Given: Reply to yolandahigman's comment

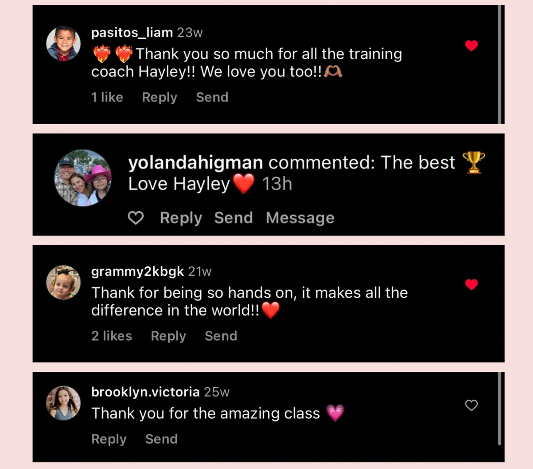Looking at the screenshot, I should pos(181,218).
